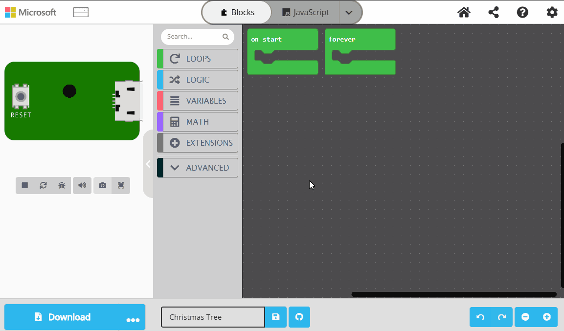Open the editor language dropdown arrow
This screenshot has height=331, width=564.
[x=349, y=12]
